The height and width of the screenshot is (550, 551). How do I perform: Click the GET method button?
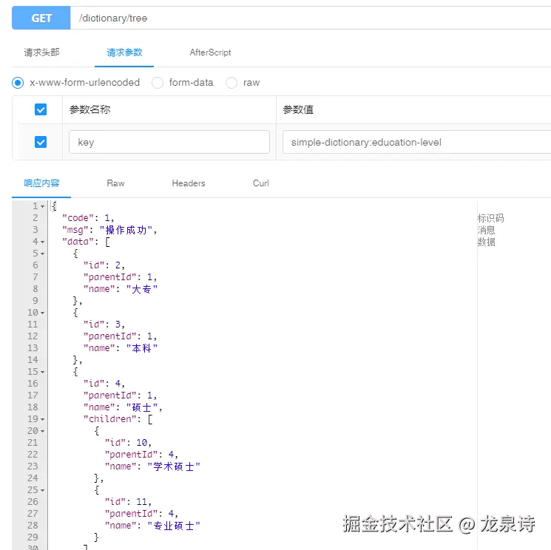pyautogui.click(x=41, y=18)
